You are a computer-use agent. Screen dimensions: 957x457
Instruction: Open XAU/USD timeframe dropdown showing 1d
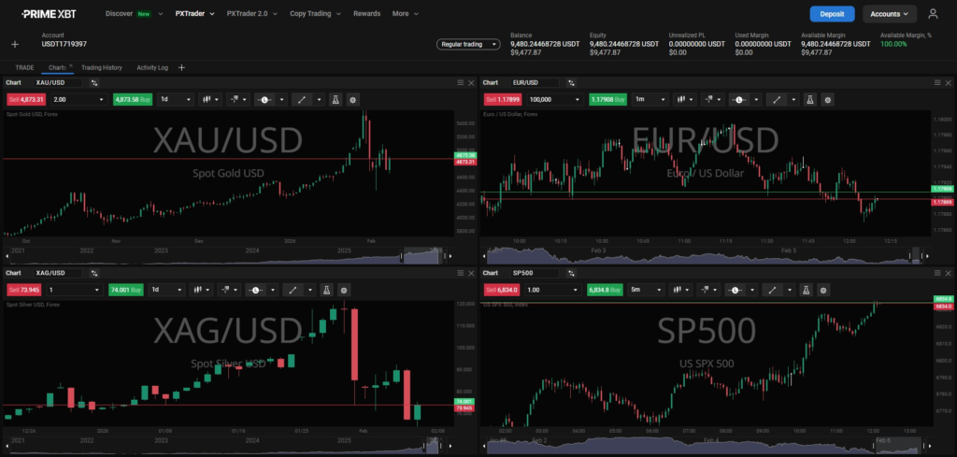point(176,99)
